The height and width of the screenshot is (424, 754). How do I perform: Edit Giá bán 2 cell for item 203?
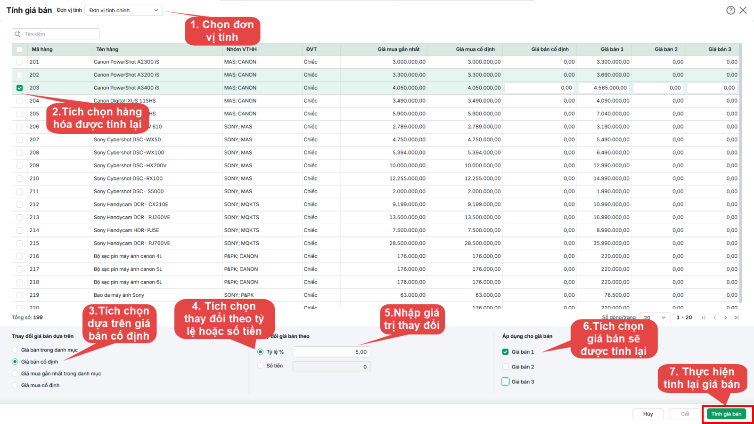click(658, 88)
